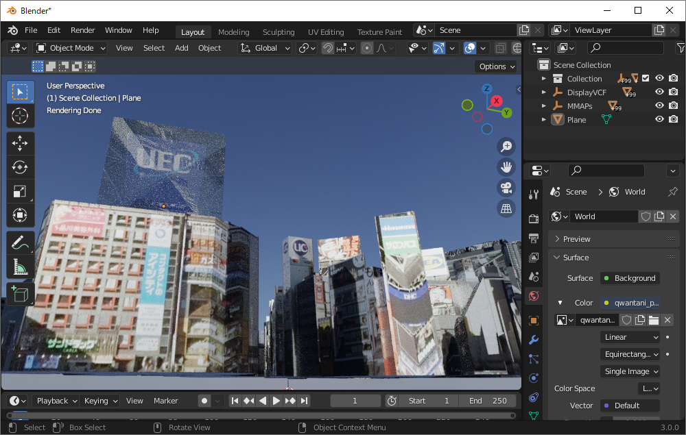This screenshot has width=686, height=435.
Task: Switch to the Sculpting workspace tab
Action: [279, 32]
